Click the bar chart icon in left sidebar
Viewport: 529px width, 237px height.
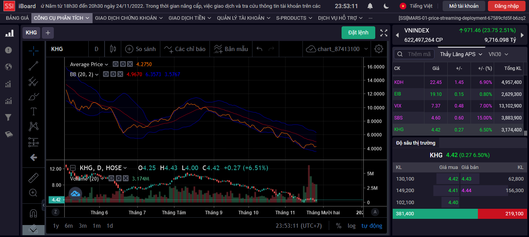[9, 34]
